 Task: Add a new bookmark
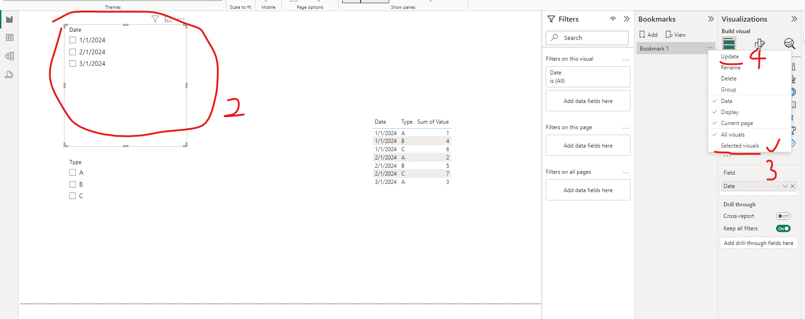point(648,35)
